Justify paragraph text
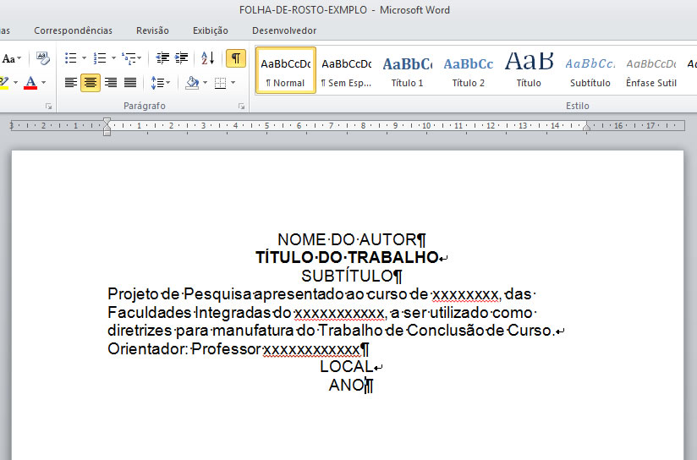 click(129, 83)
